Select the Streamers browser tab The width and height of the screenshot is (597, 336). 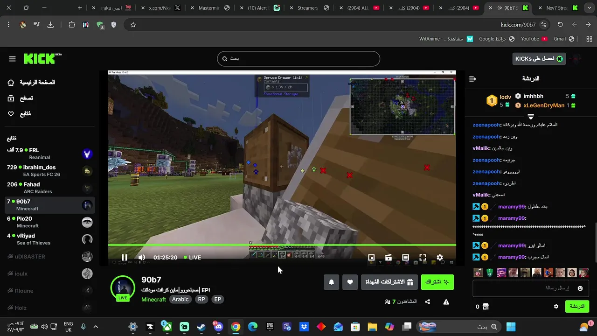[x=309, y=8]
